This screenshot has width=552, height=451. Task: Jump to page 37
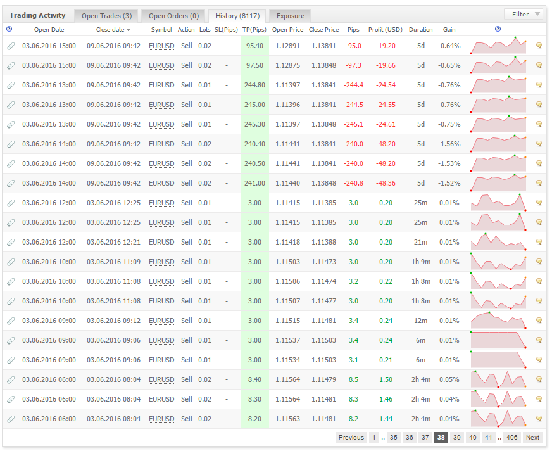point(425,437)
